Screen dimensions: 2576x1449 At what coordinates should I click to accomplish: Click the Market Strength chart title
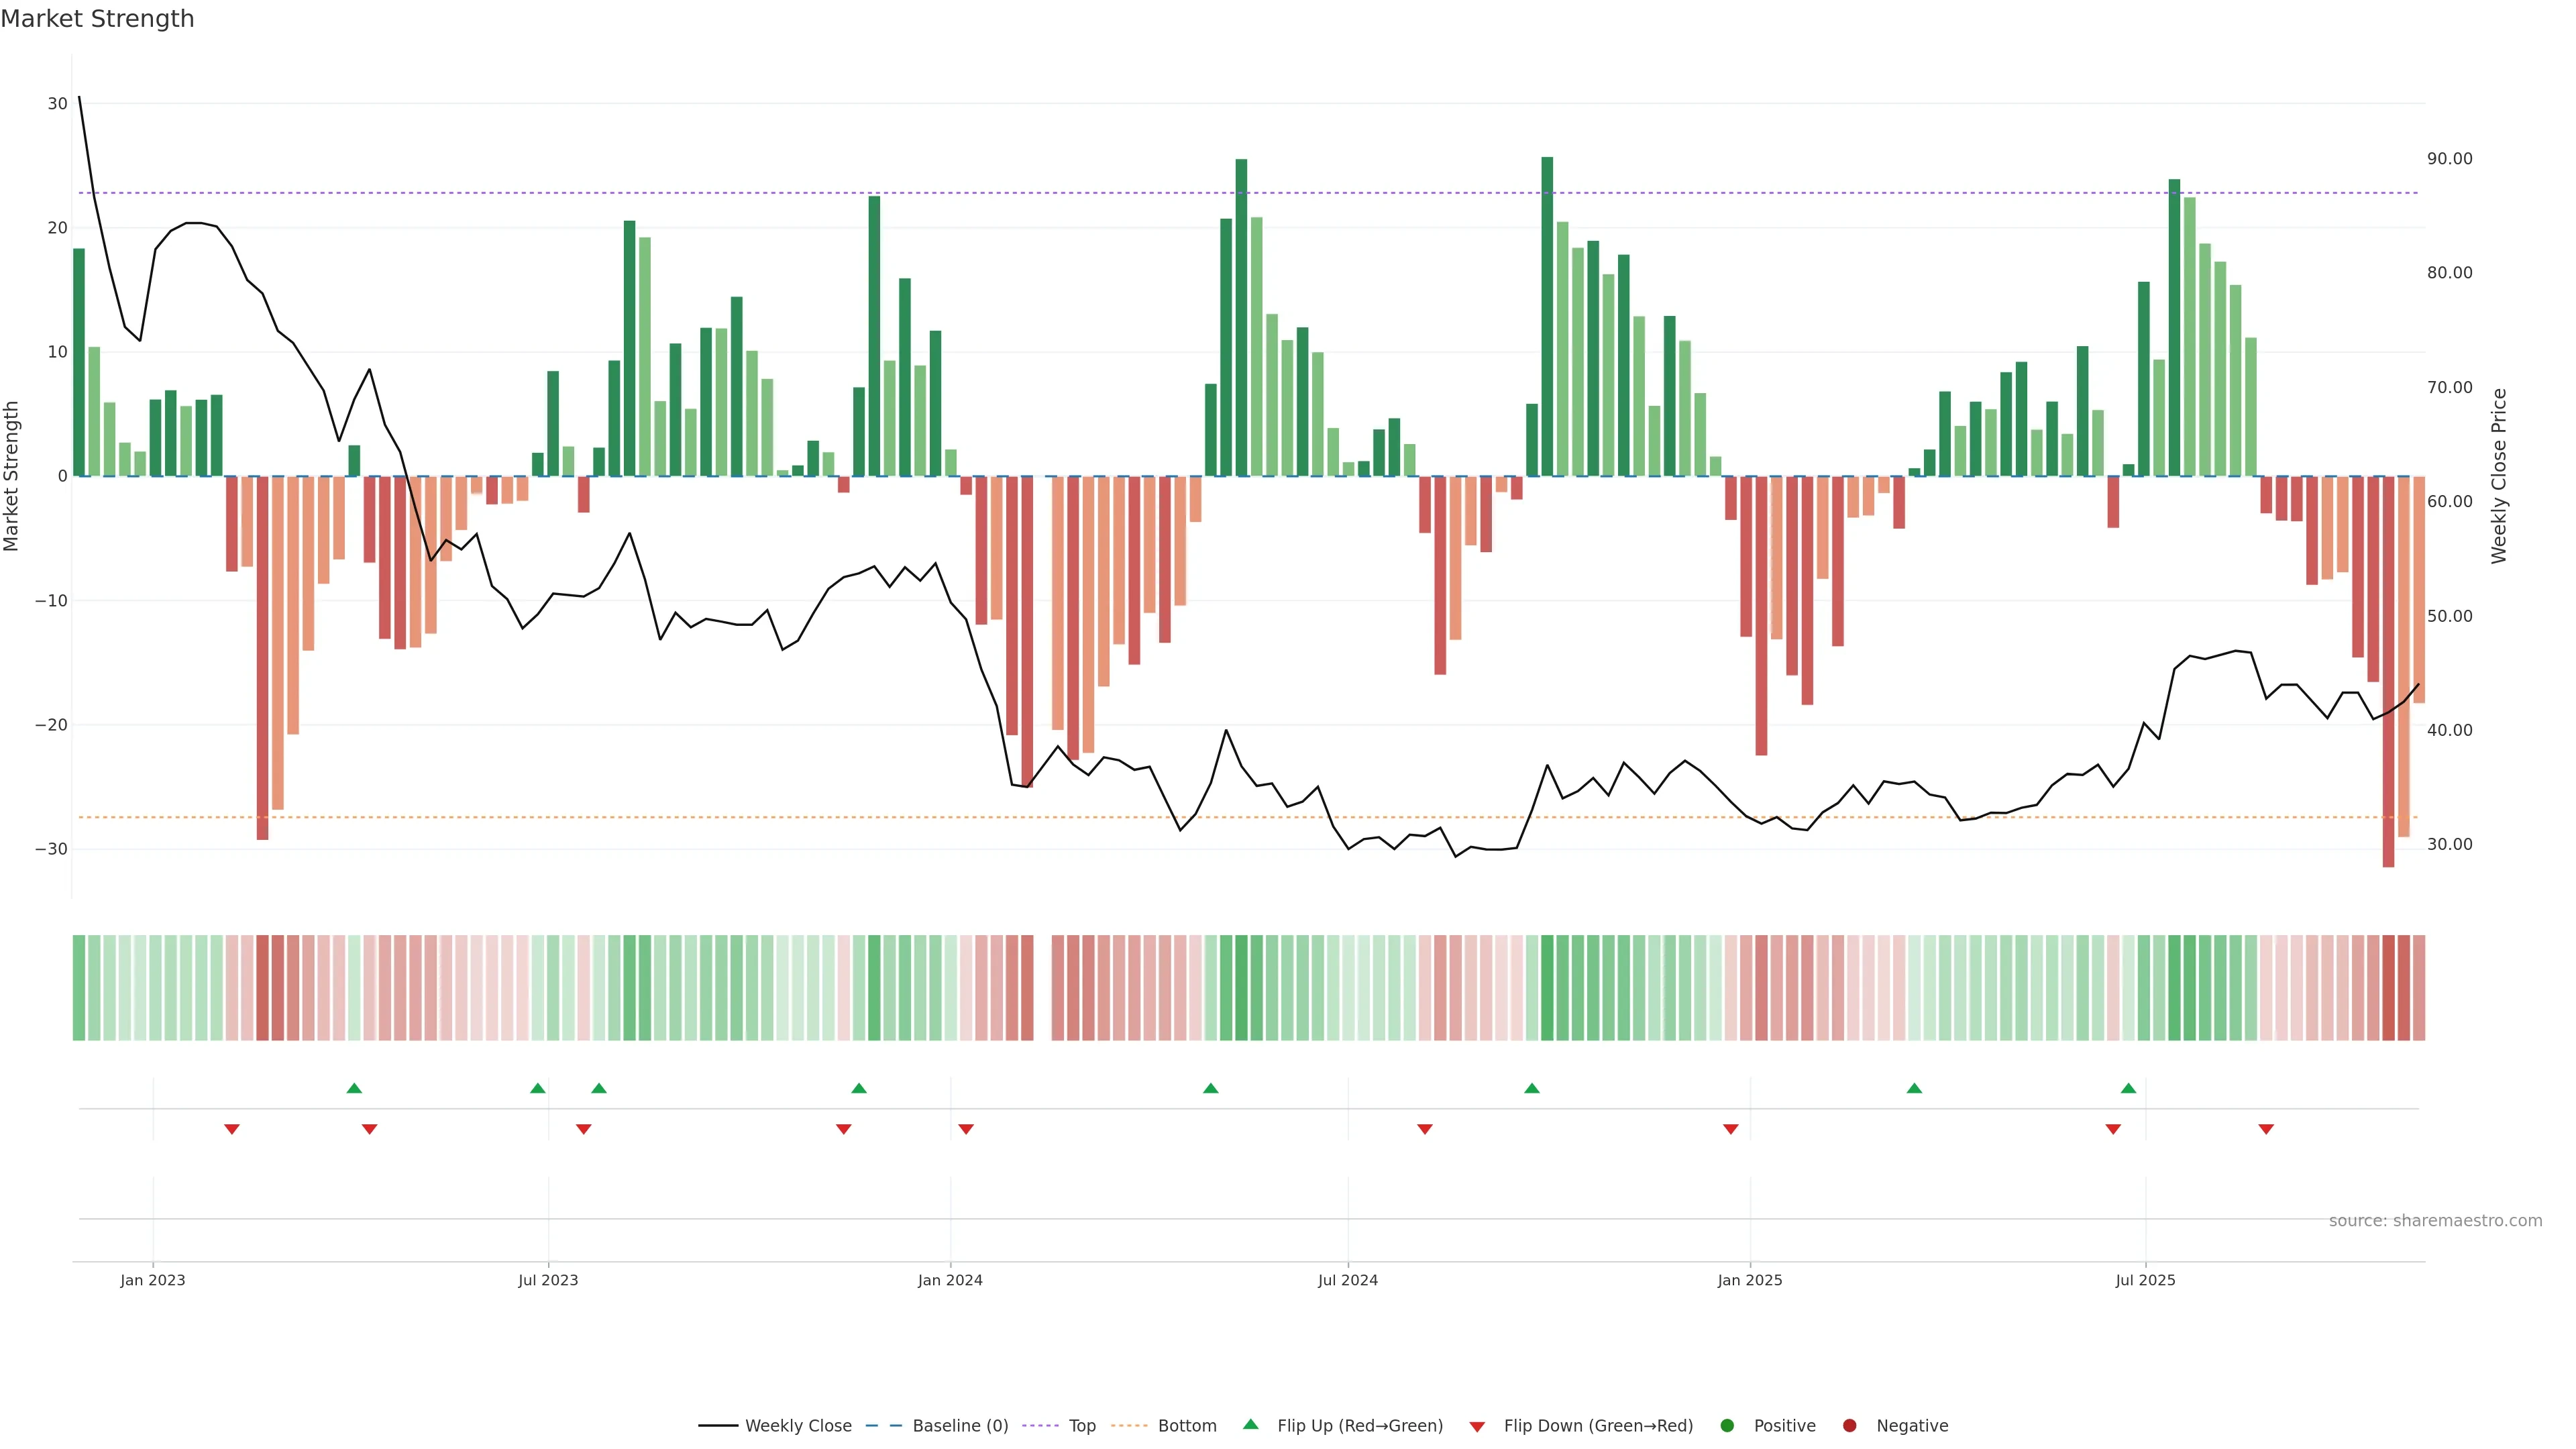point(97,19)
